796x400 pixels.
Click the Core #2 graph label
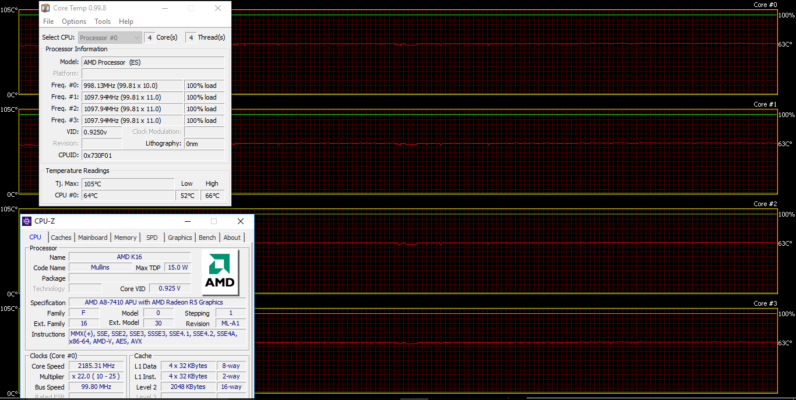click(x=765, y=204)
